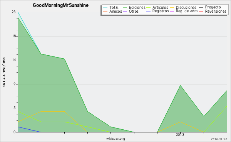Select the Reg. de adm. legend label
This screenshot has width=231, height=142.
click(187, 11)
